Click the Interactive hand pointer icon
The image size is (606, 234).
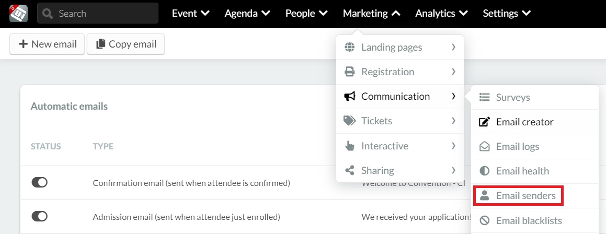pyautogui.click(x=349, y=146)
